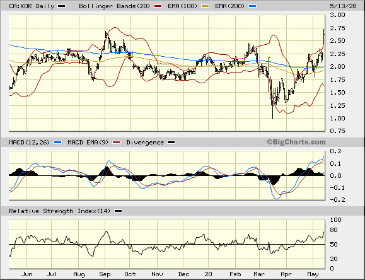Click the MACD EMA(9) legend label

point(88,142)
